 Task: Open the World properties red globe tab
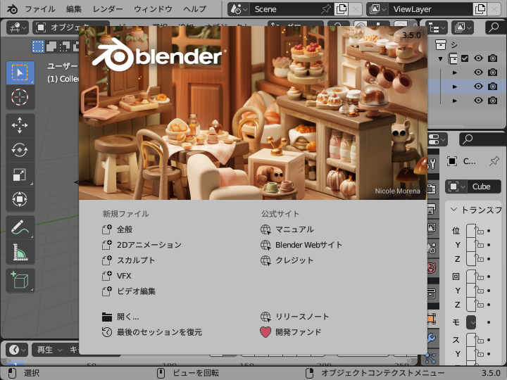(432, 268)
